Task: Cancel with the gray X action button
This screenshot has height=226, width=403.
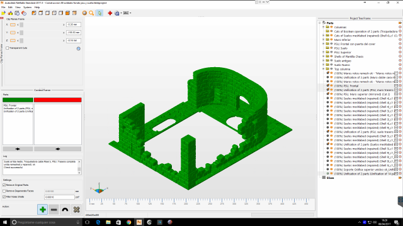Action: 76,210
